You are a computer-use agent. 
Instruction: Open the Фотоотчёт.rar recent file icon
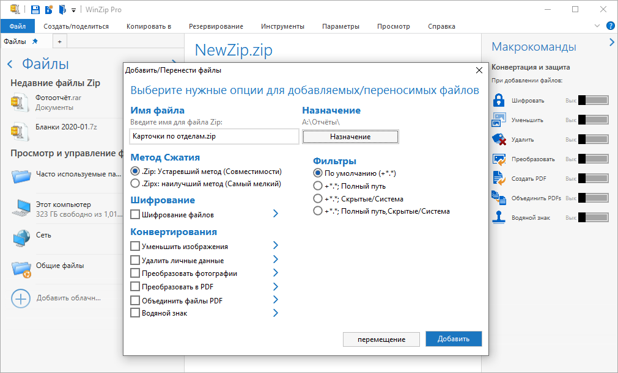pyautogui.click(x=20, y=103)
